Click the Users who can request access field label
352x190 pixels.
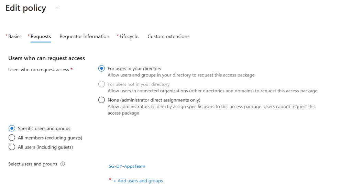point(38,70)
